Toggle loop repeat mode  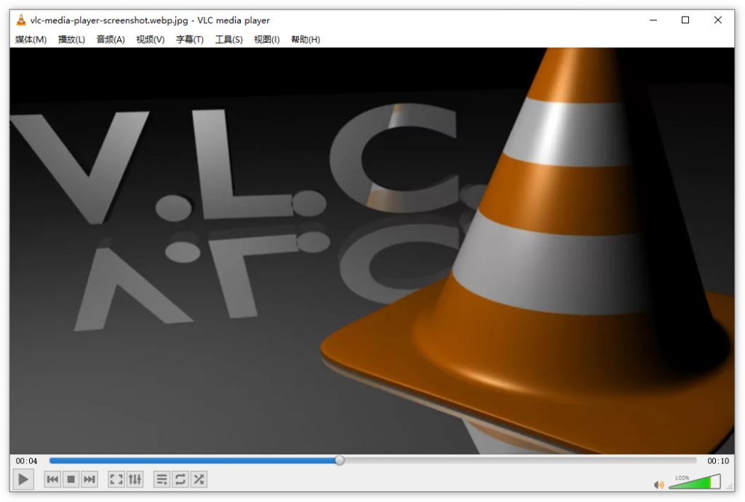(180, 479)
